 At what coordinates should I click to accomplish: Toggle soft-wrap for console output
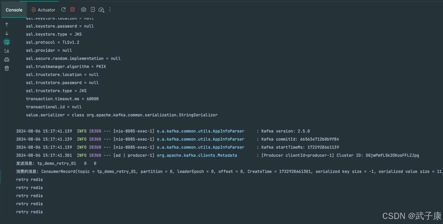[x=7, y=42]
